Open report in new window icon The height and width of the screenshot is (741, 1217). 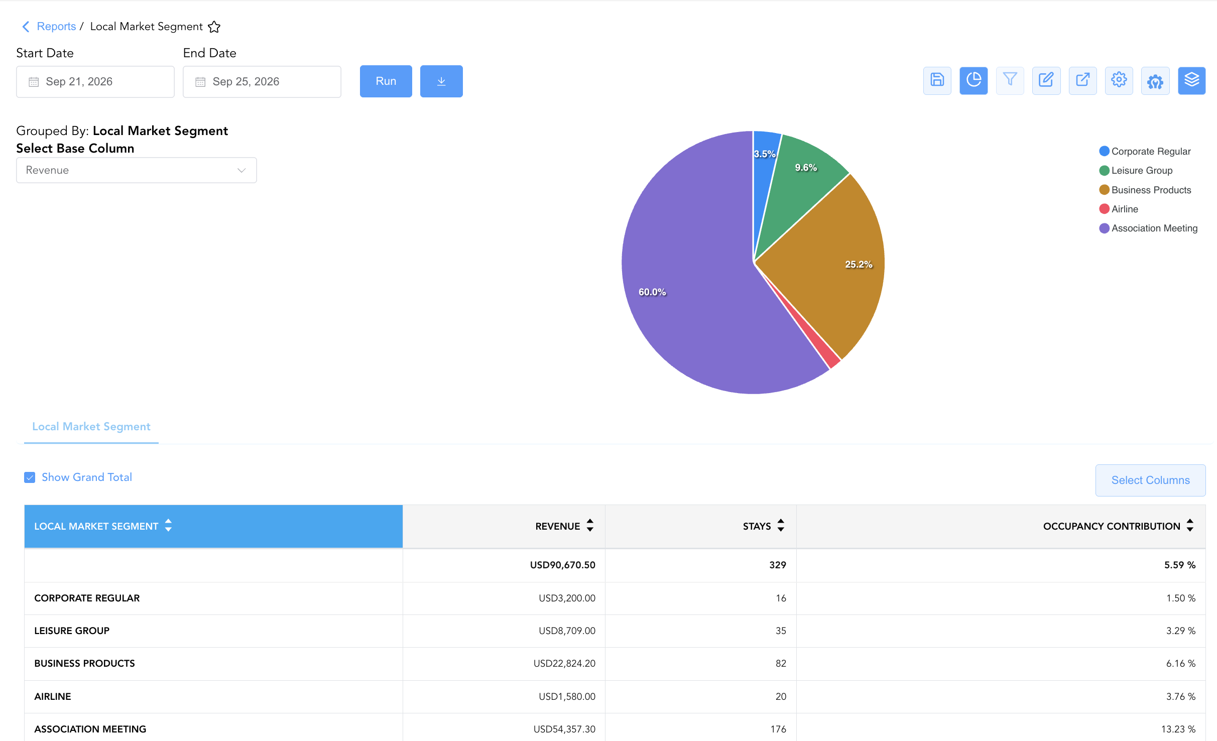pos(1082,80)
